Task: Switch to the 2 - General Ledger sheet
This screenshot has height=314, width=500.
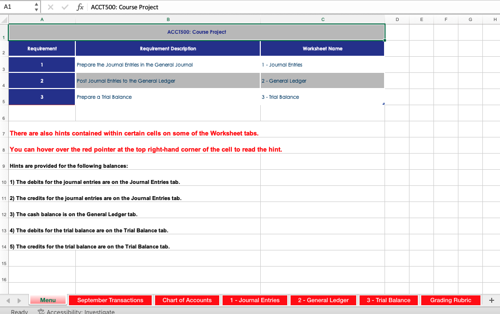Action: coord(323,300)
